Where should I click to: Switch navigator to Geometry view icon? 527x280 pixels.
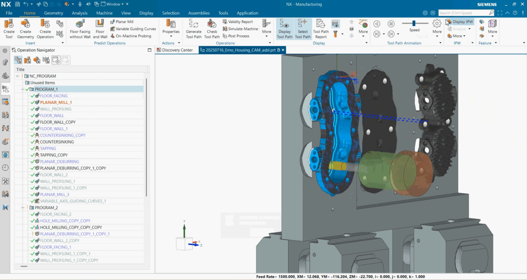pyautogui.click(x=37, y=60)
